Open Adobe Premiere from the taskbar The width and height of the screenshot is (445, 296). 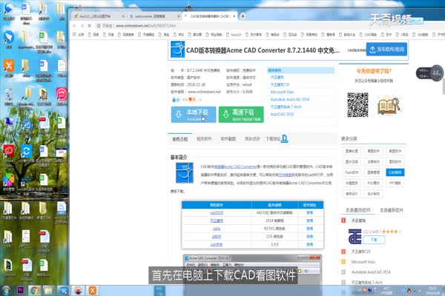coord(21,290)
